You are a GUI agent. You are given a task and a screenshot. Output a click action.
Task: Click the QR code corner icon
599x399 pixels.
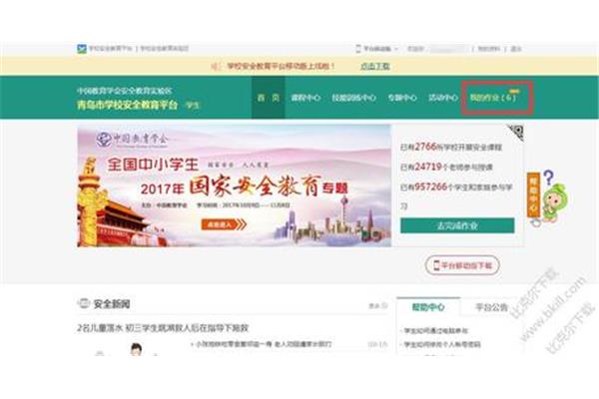pyautogui.click(x=515, y=133)
